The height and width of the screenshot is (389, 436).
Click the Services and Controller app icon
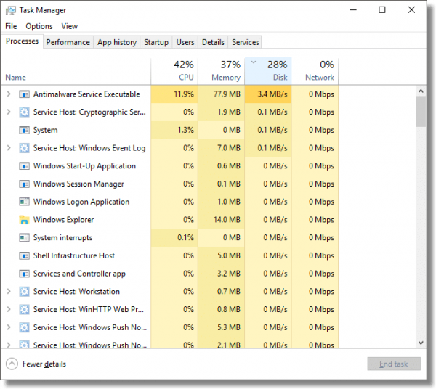tap(24, 274)
